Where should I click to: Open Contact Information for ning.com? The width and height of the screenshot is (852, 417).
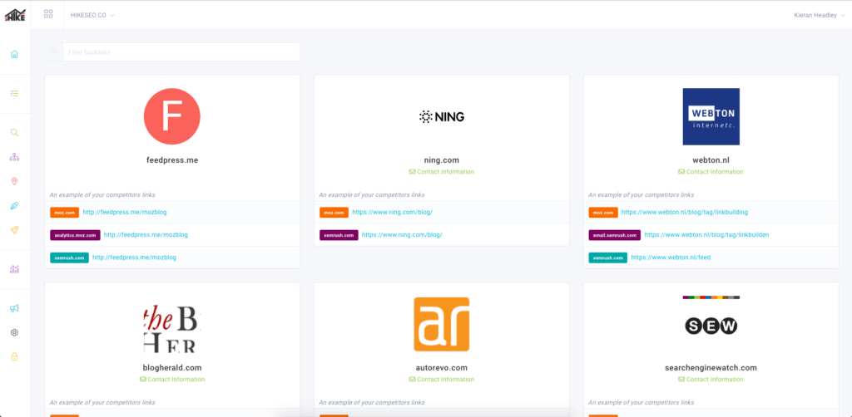pyautogui.click(x=442, y=172)
